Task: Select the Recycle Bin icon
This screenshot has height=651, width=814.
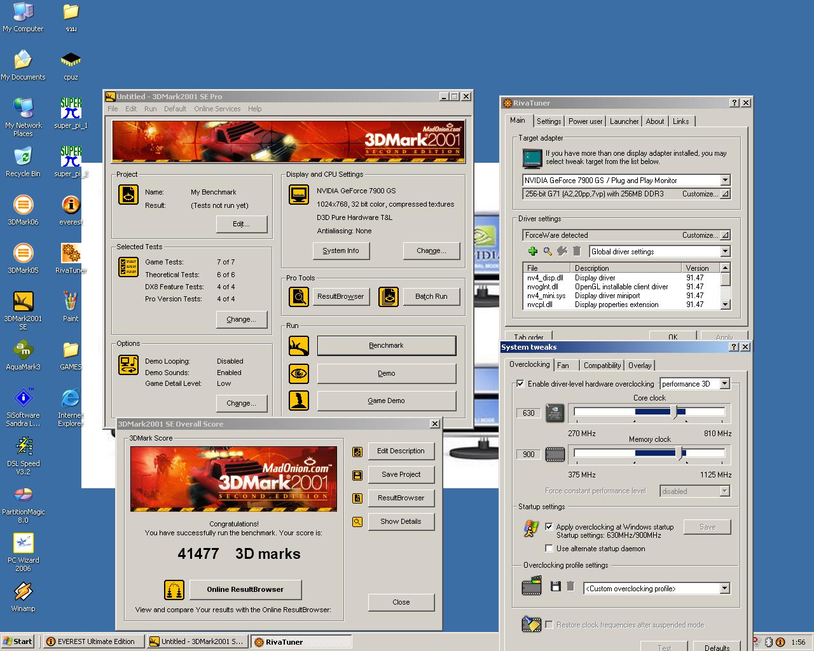Action: click(23, 162)
